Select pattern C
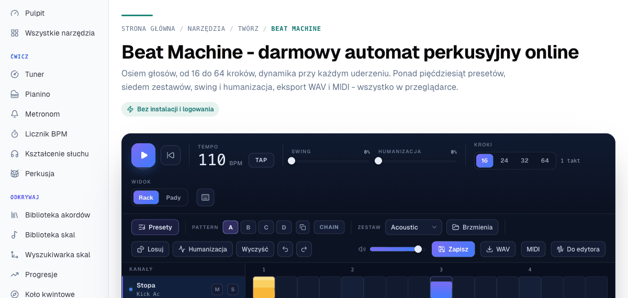Viewport: 628px width, 298px height. [266, 227]
